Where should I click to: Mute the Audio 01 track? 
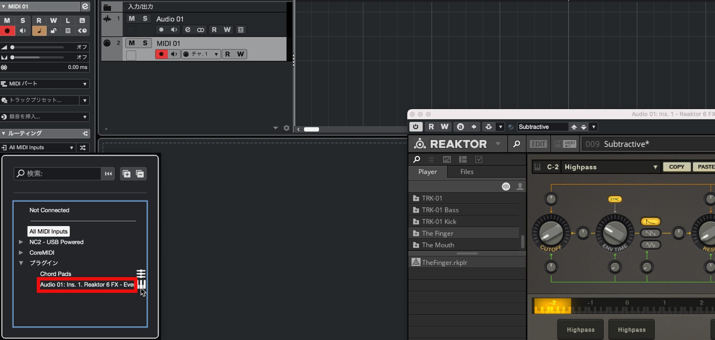(132, 19)
